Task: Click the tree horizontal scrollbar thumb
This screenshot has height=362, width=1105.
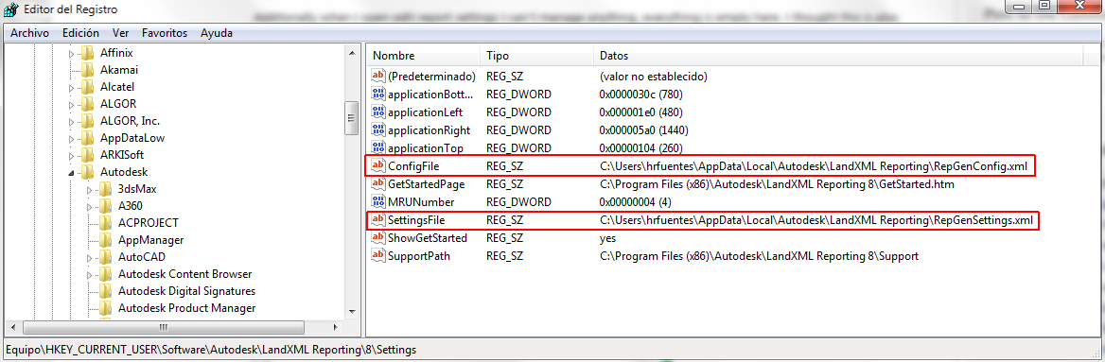Action: point(163,327)
